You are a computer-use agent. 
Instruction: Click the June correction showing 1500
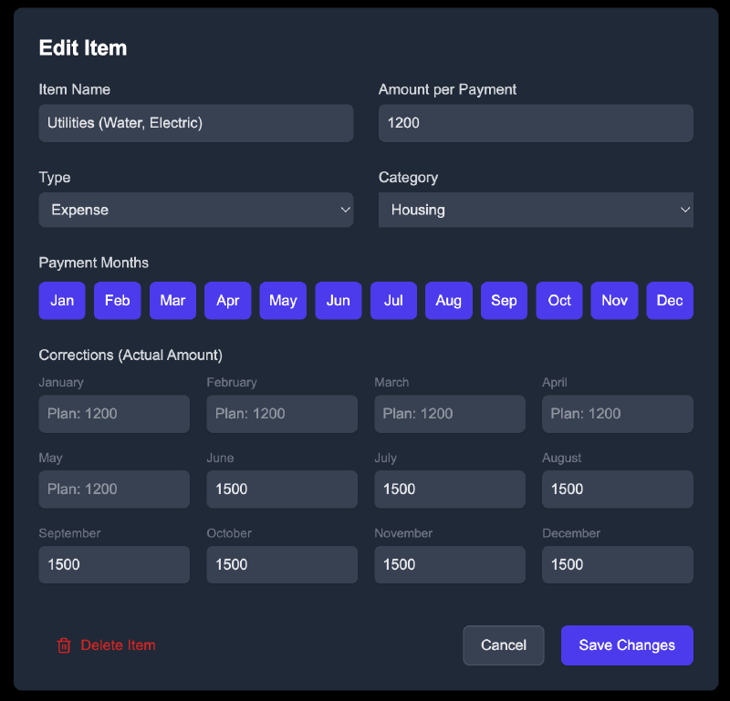pyautogui.click(x=281, y=490)
